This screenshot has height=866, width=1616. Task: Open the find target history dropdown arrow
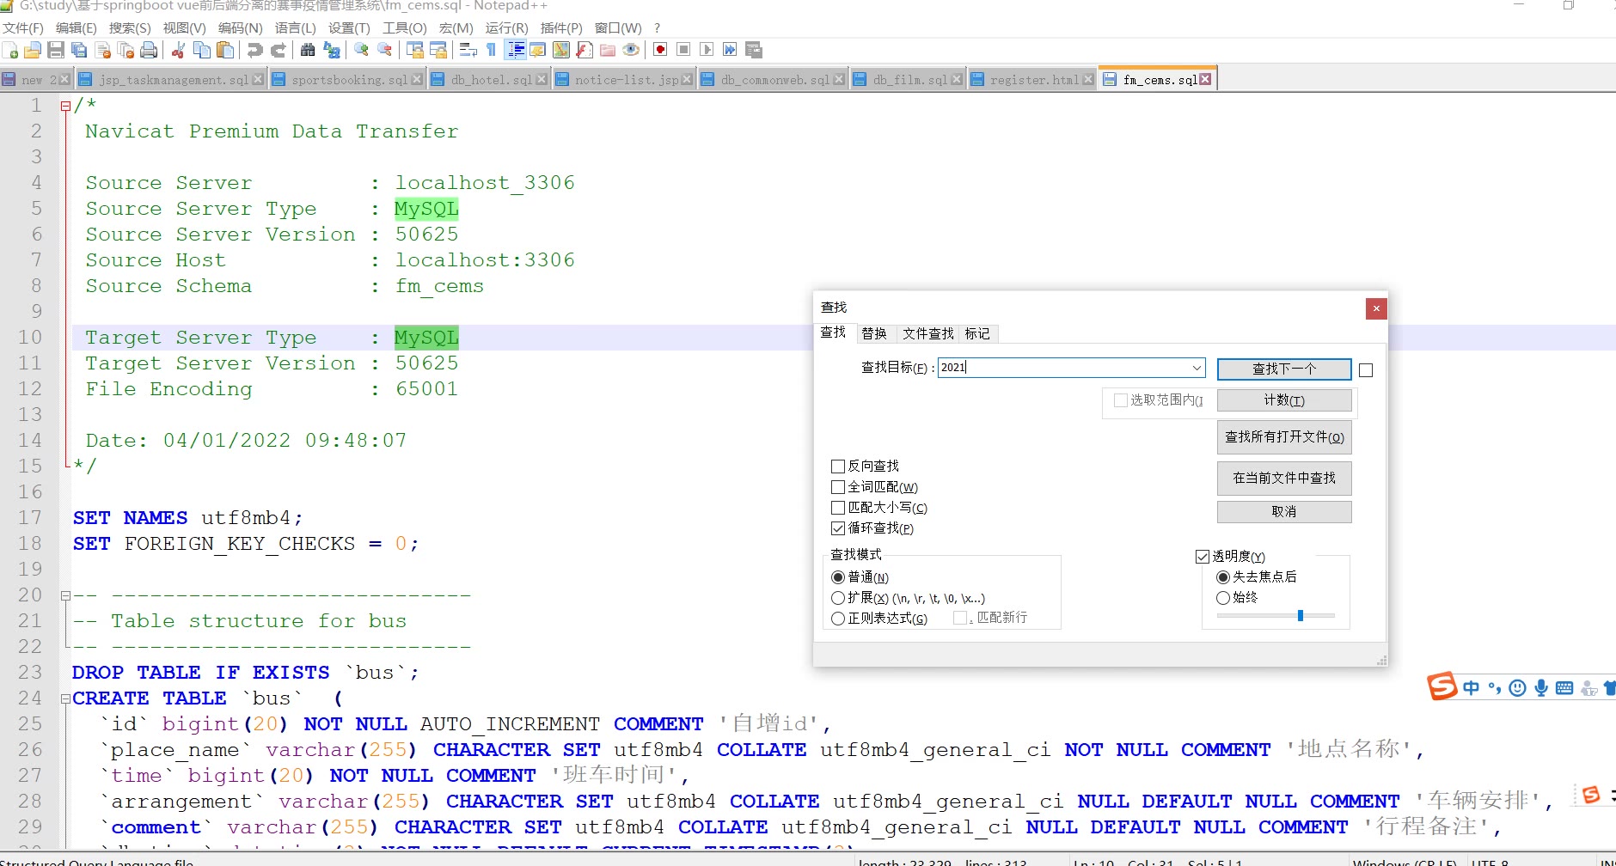tap(1197, 368)
